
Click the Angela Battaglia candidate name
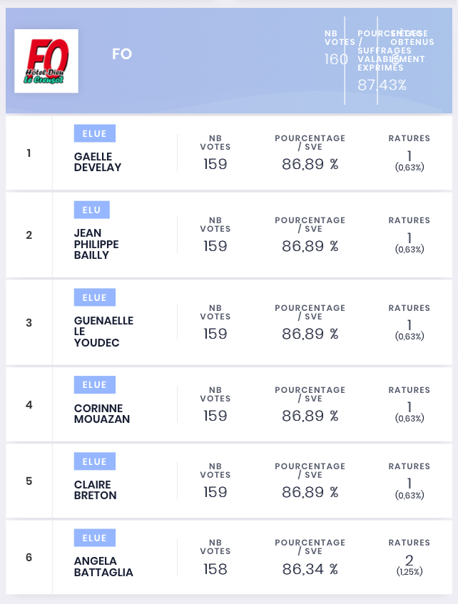click(x=103, y=566)
